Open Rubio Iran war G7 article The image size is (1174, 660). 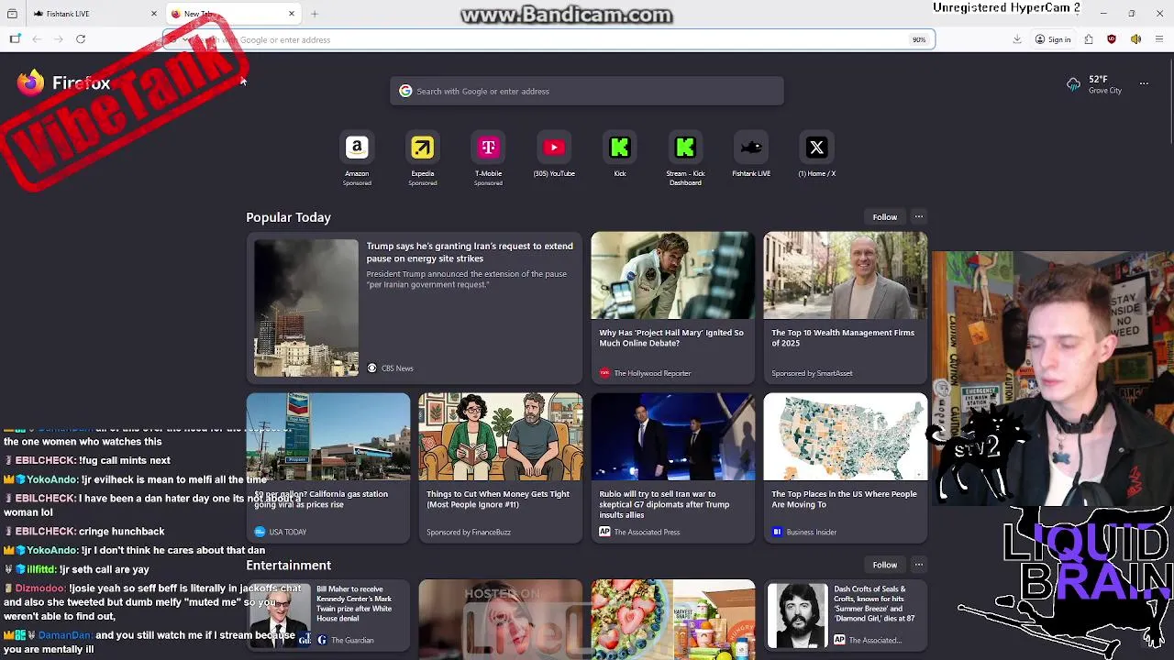point(672,467)
